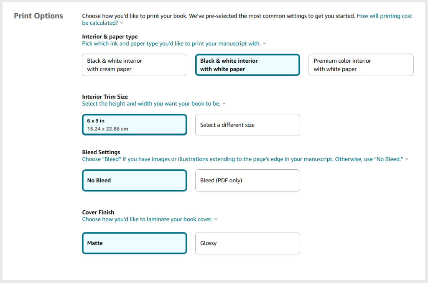The width and height of the screenshot is (428, 283).
Task: Click the Print Options section heading
Action: point(38,15)
